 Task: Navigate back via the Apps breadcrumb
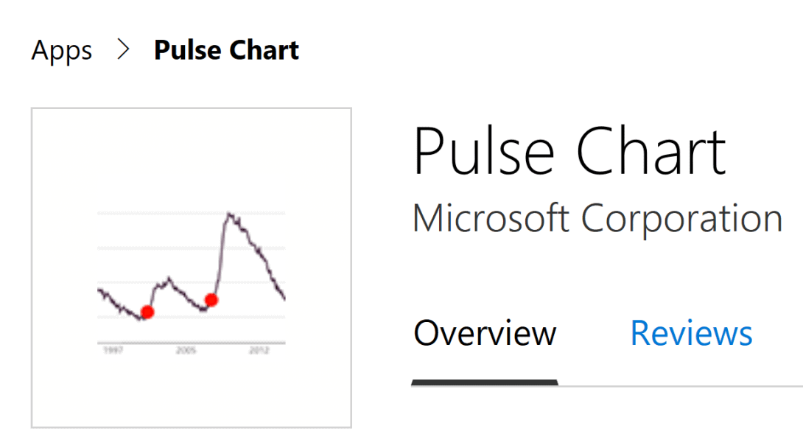point(61,49)
